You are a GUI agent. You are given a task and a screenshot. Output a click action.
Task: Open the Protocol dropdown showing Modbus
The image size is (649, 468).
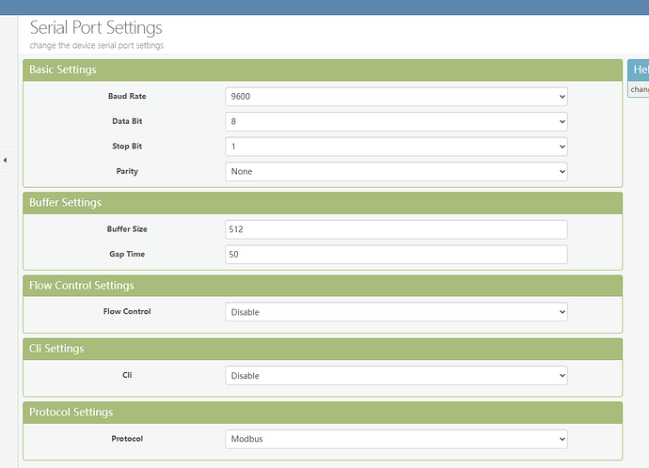pyautogui.click(x=396, y=439)
